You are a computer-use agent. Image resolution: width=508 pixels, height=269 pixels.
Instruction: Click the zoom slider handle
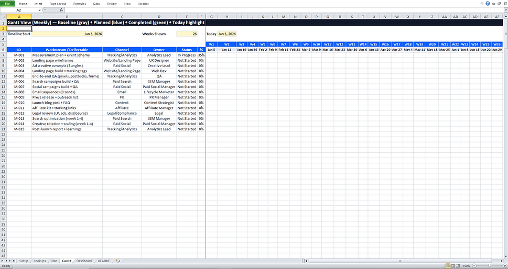pyautogui.click(x=490, y=265)
